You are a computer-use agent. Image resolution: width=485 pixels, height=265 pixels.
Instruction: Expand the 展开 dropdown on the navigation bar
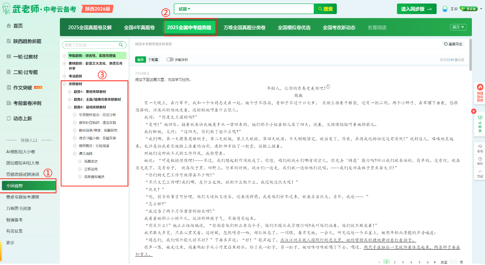coord(458,27)
